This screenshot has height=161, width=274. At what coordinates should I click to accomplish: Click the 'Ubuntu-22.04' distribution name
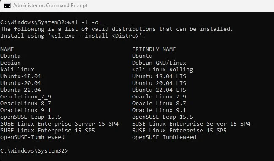point(21,90)
